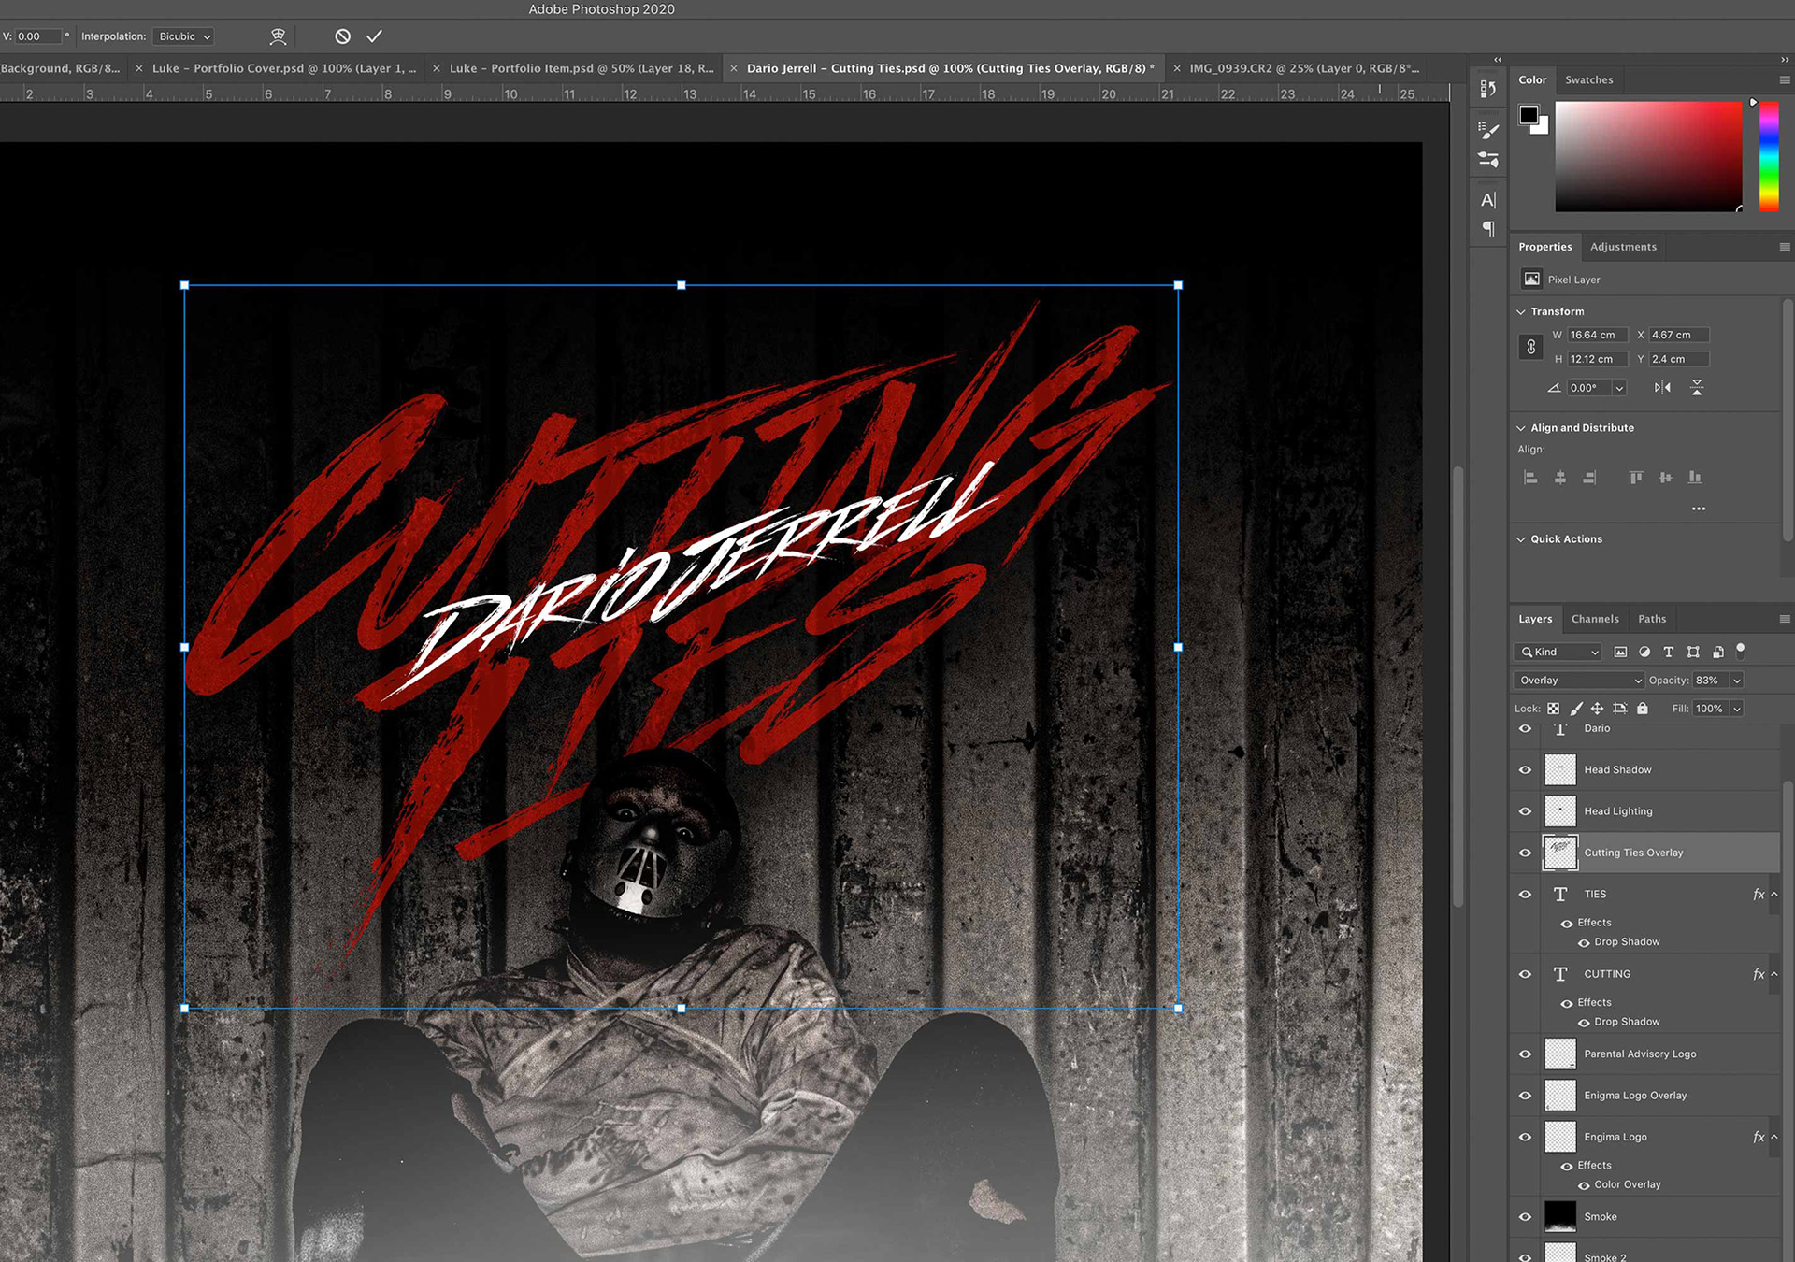1795x1262 pixels.
Task: Hide the Smoke layer
Action: point(1525,1217)
